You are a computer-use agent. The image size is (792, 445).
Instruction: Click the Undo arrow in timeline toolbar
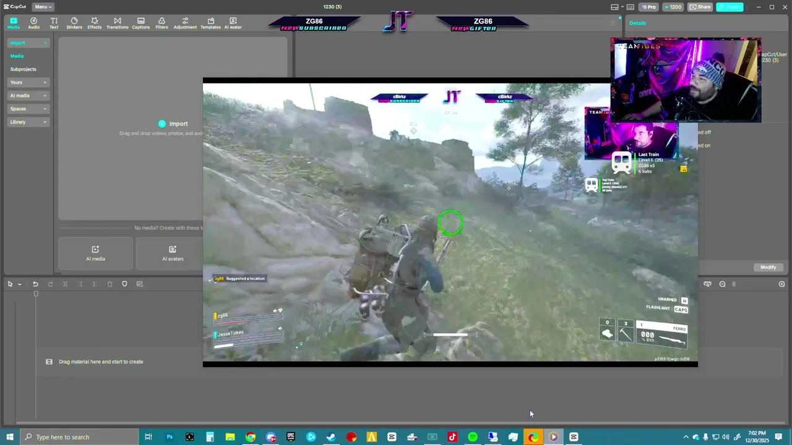[35, 284]
